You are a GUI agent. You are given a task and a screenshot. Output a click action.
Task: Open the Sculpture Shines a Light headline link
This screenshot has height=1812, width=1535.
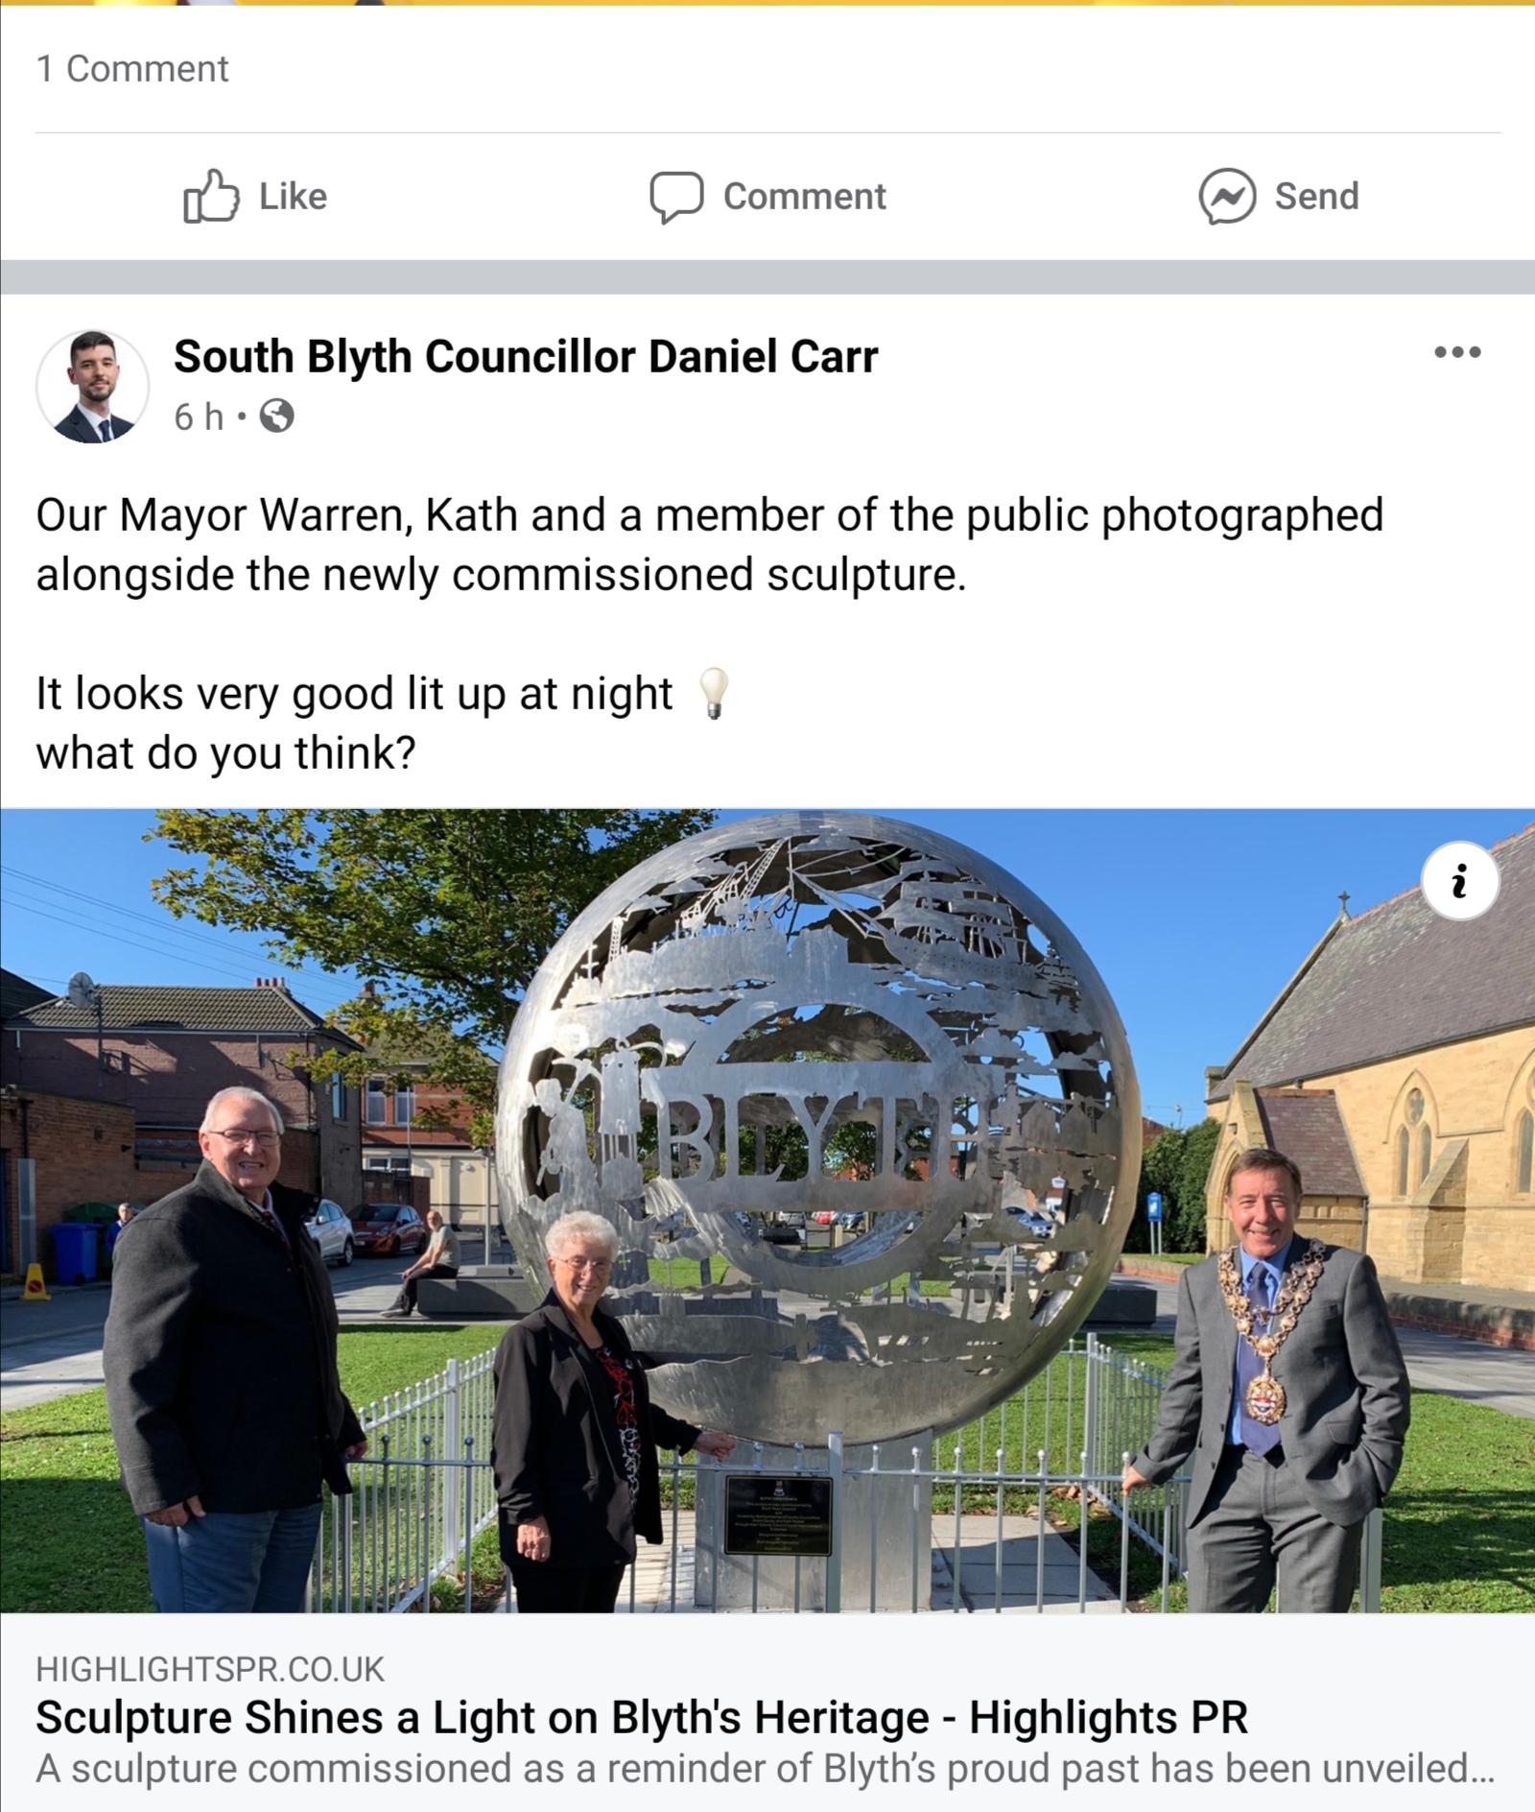[642, 1718]
